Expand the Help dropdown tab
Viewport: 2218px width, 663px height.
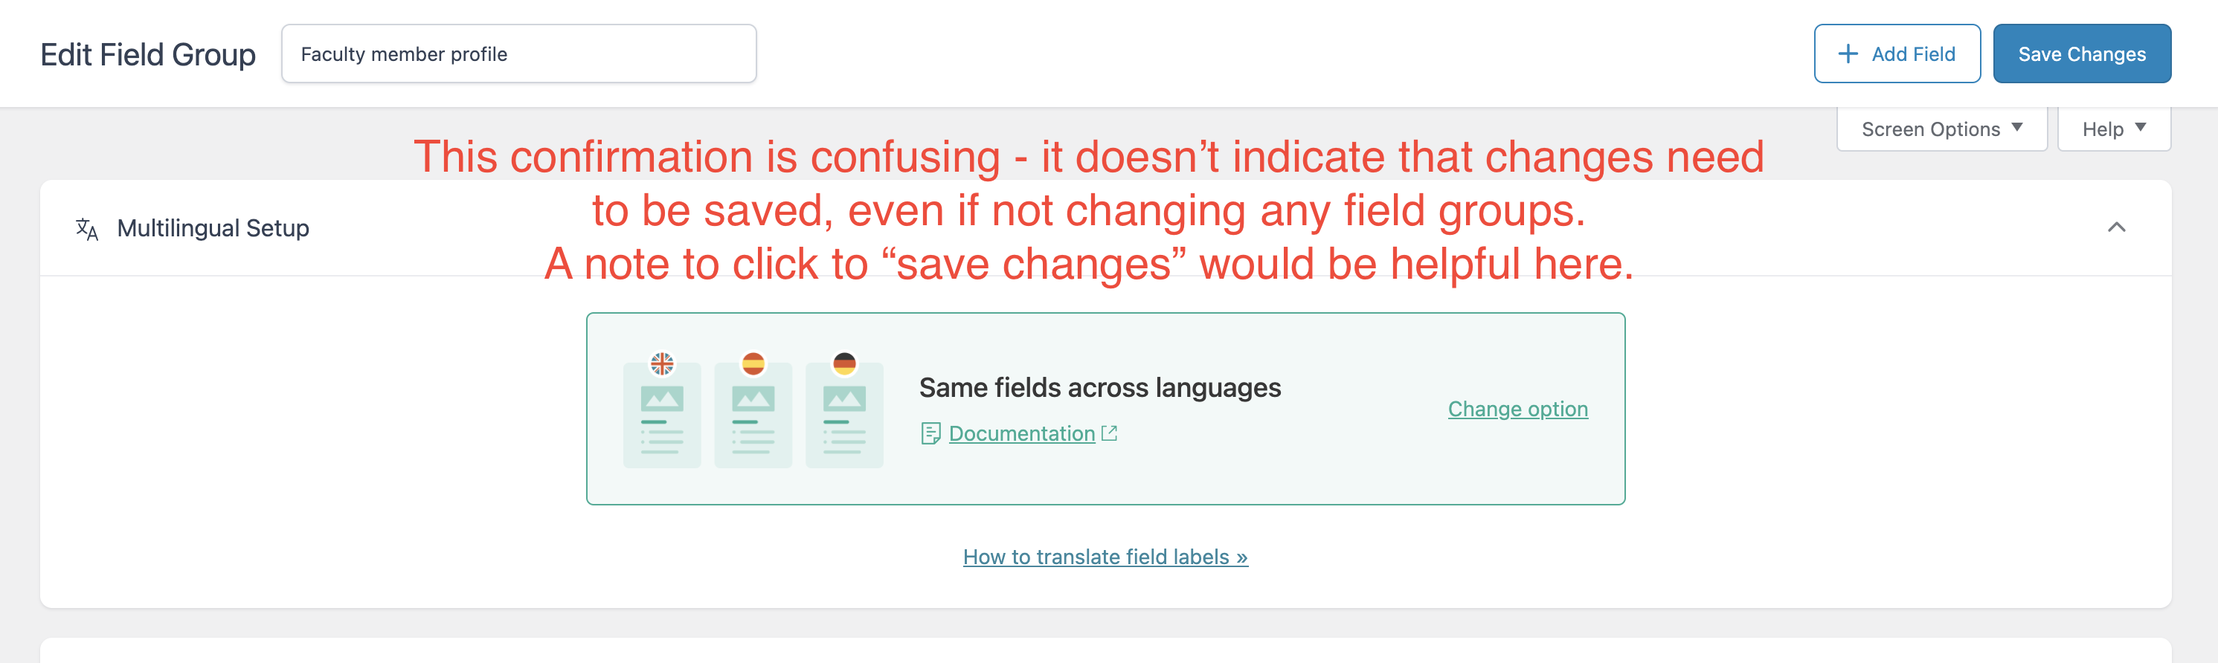[2114, 129]
